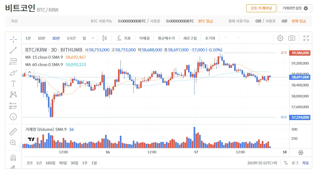Select the 30분 interval

[56, 38]
